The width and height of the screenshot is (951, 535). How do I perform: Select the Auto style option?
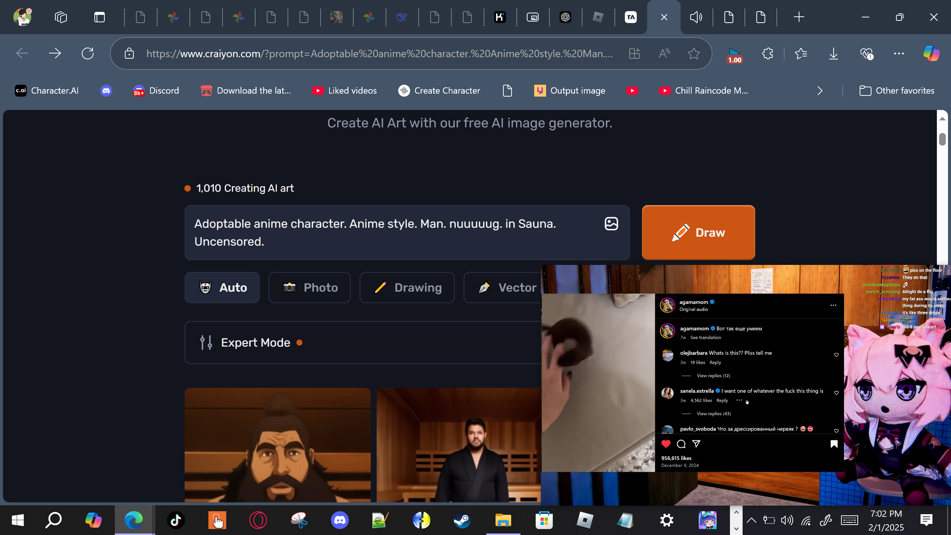point(222,288)
